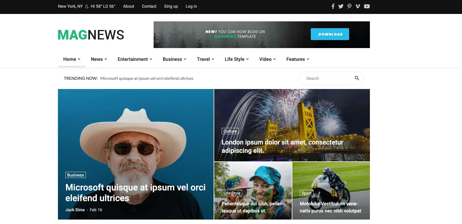
Task: Expand the Business menu chevron
Action: (185, 59)
